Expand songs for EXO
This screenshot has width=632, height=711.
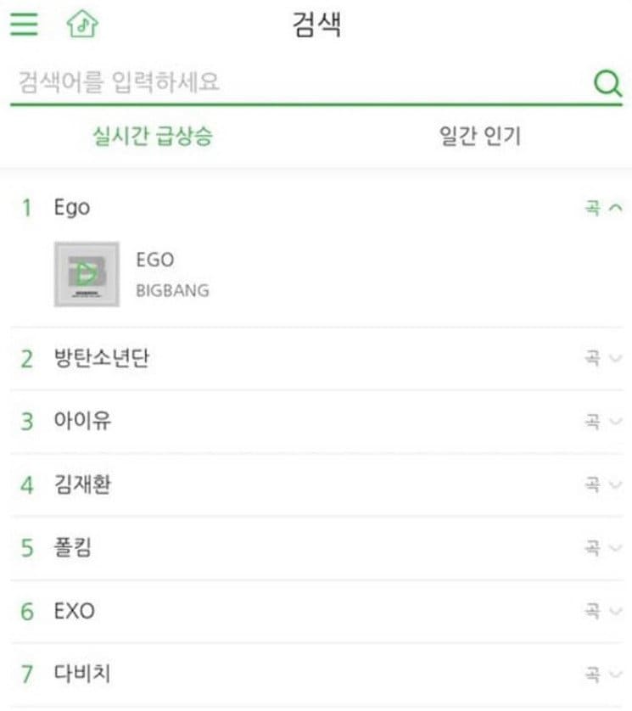point(603,611)
